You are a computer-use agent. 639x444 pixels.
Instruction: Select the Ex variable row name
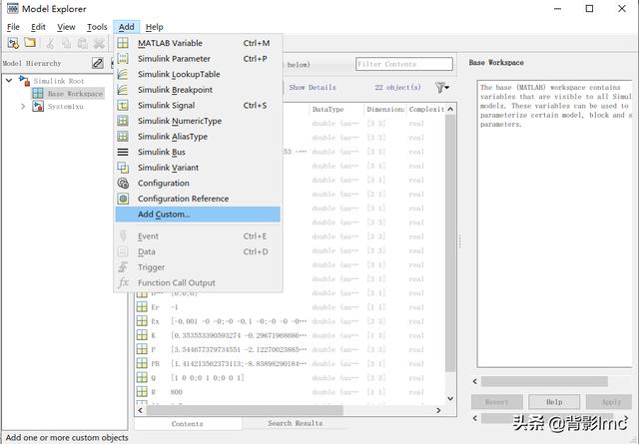pyautogui.click(x=156, y=321)
